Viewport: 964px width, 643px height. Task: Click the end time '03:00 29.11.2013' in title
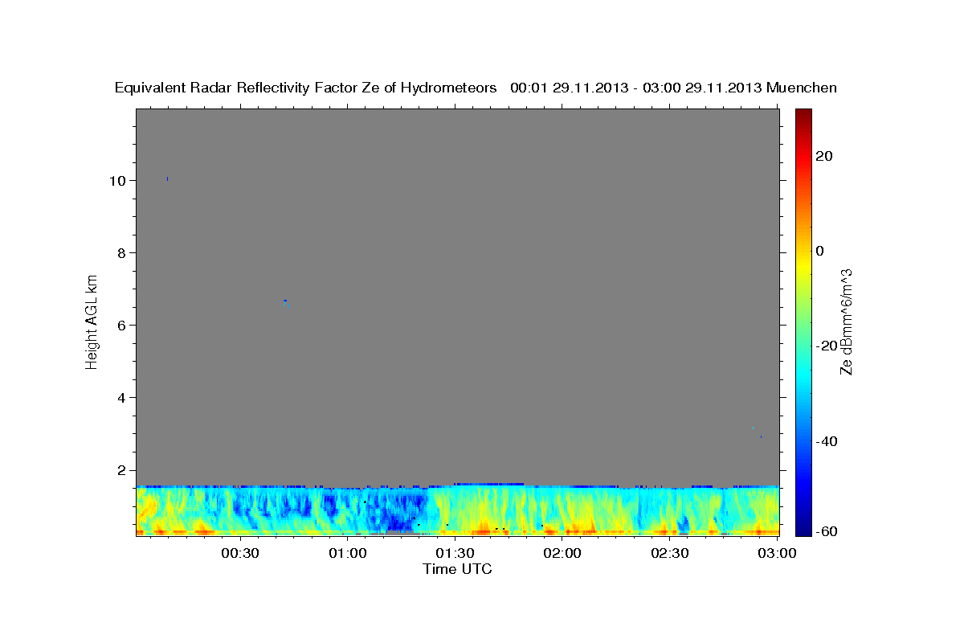coord(703,88)
